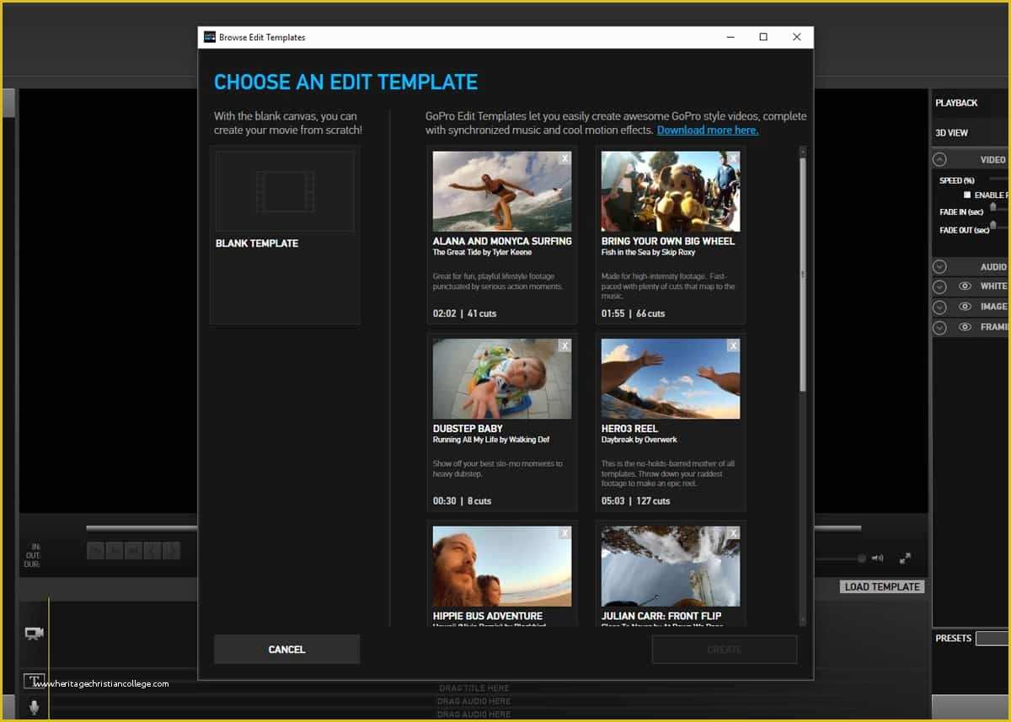Maximize the Browse Edit Templates dialog
Screen dimensions: 1011x722
[763, 37]
